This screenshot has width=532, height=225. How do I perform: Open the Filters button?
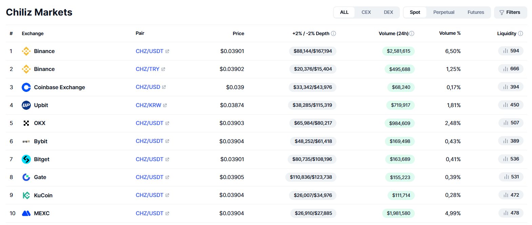510,12
